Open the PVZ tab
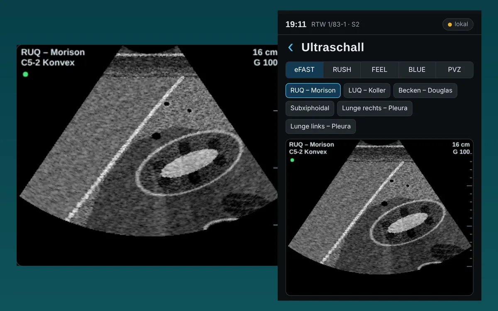The width and height of the screenshot is (498, 311). 454,70
